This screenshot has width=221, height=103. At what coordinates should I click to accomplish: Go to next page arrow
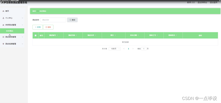(133, 49)
